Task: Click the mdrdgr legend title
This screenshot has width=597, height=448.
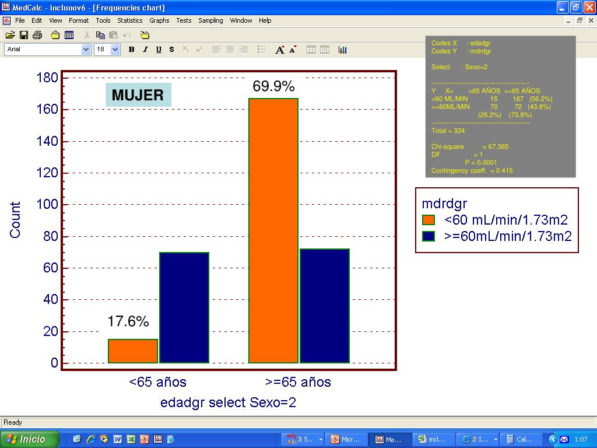Action: coord(444,204)
